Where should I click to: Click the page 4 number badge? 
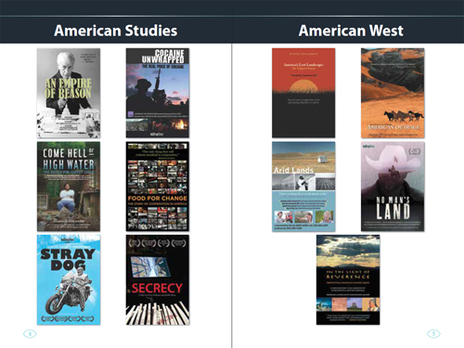pos(30,334)
